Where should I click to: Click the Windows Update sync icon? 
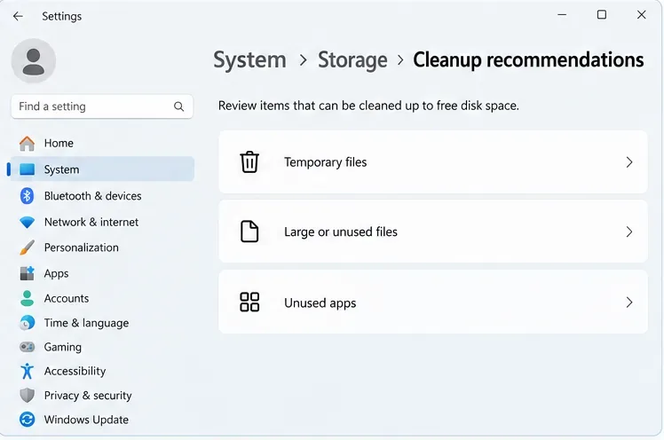pos(28,420)
